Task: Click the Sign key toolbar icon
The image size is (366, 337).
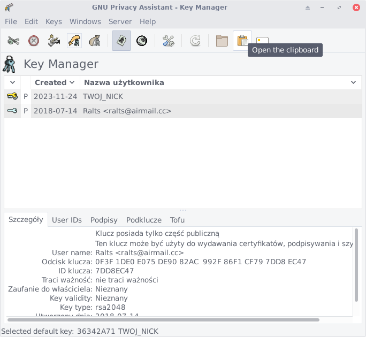Action: coord(54,41)
